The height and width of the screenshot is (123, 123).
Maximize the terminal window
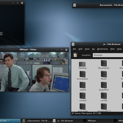click(x=18, y=3)
